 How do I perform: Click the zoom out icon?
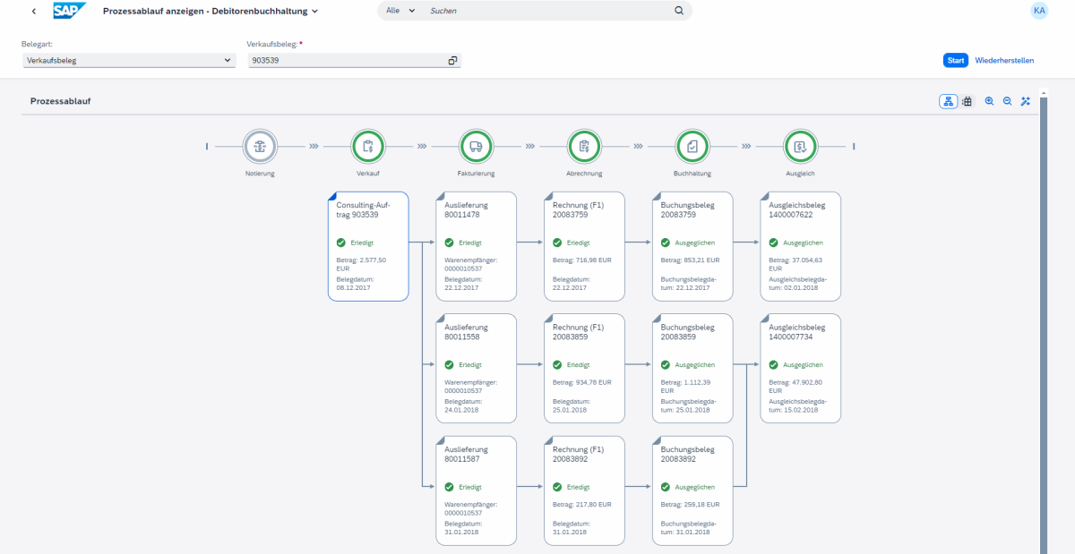coord(1007,101)
